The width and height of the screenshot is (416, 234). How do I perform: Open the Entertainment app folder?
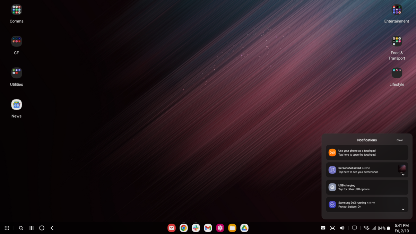click(397, 9)
